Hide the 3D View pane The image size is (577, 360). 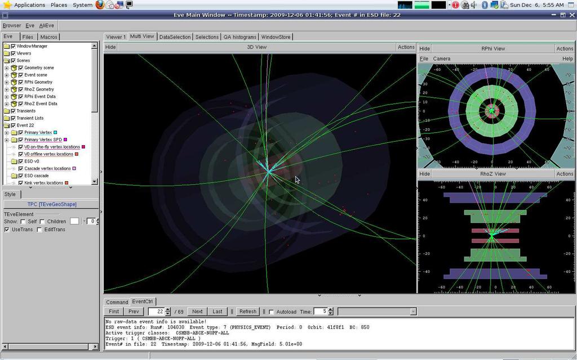110,47
